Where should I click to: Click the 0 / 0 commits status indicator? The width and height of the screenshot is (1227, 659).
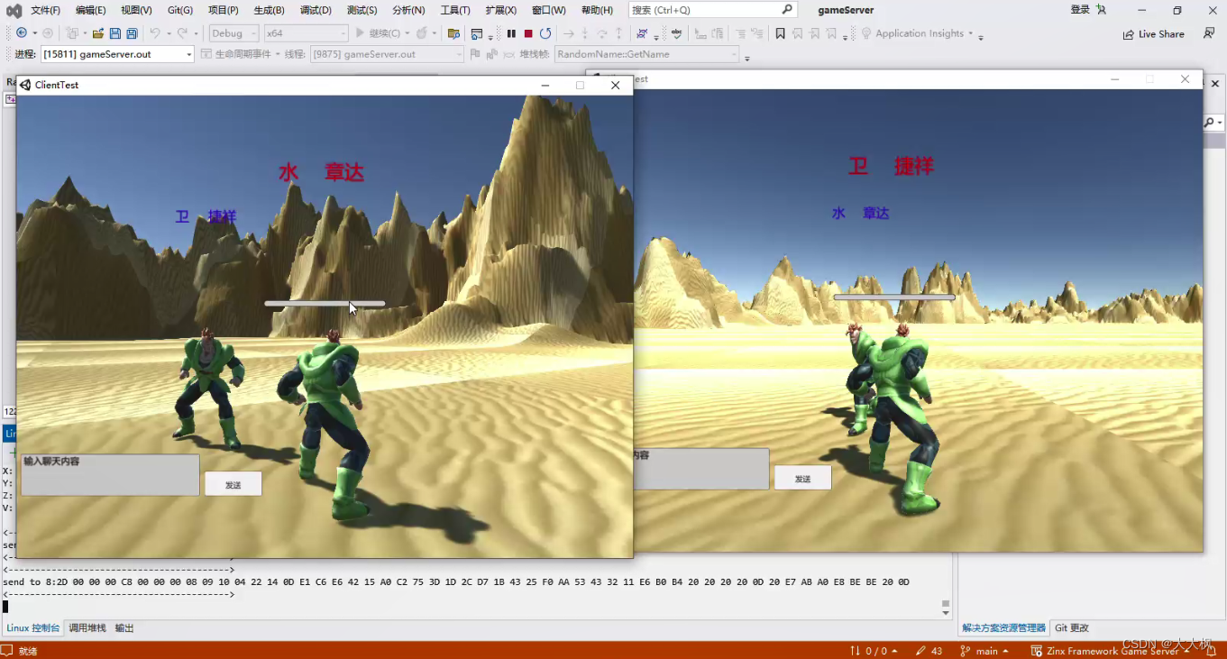pos(874,651)
